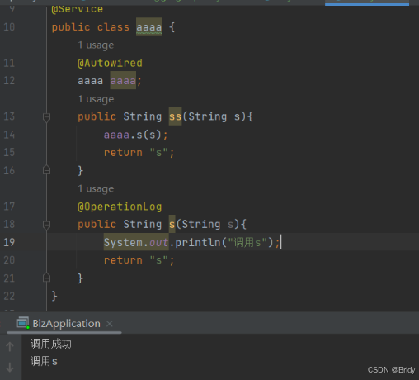Image resolution: width=419 pixels, height=380 pixels.
Task: Click the closing brace on line 22
Action: 54,297
